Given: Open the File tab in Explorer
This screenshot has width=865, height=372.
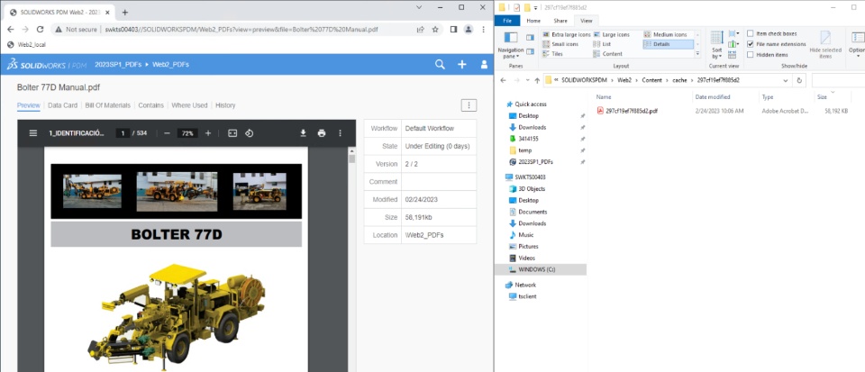Looking at the screenshot, I should click(x=507, y=21).
